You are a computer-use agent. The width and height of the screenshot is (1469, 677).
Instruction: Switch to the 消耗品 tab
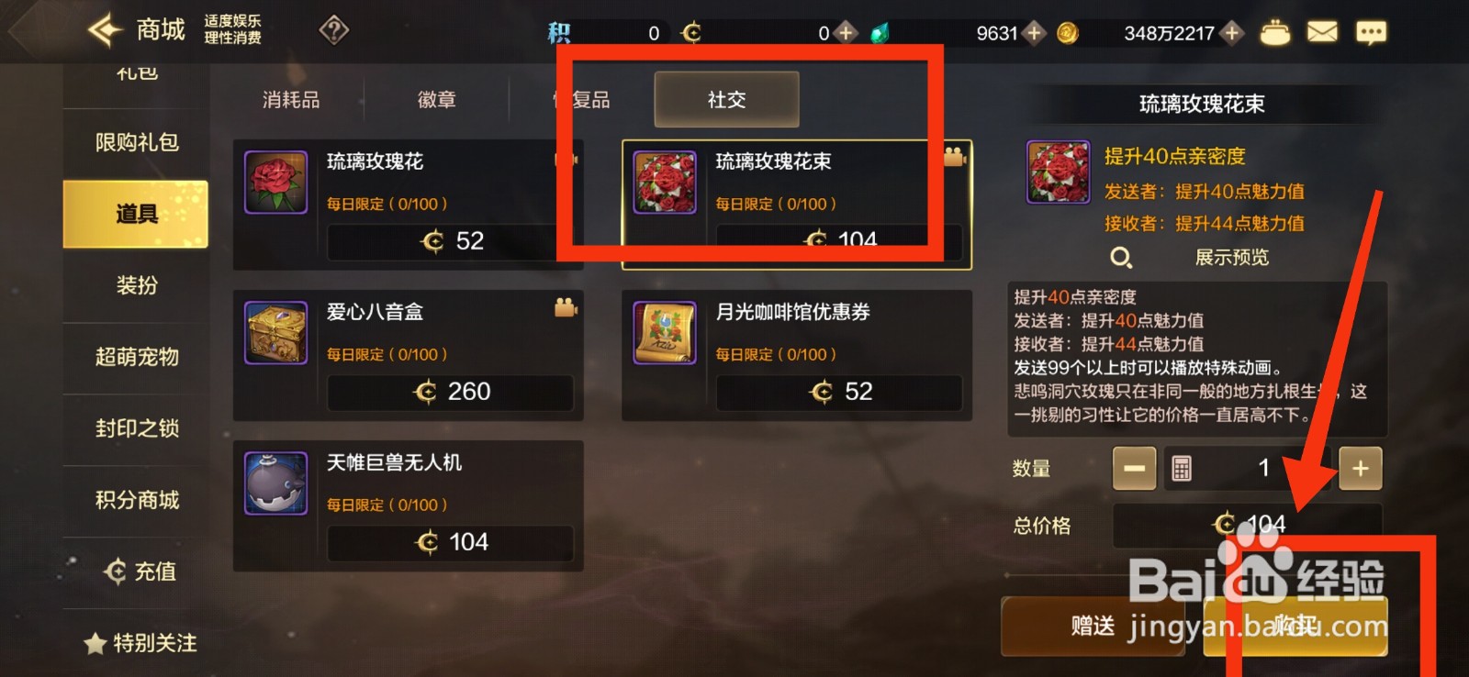(291, 100)
